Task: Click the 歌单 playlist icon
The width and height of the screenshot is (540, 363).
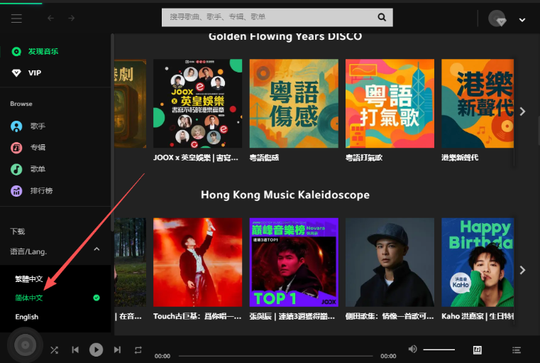Action: click(x=16, y=169)
